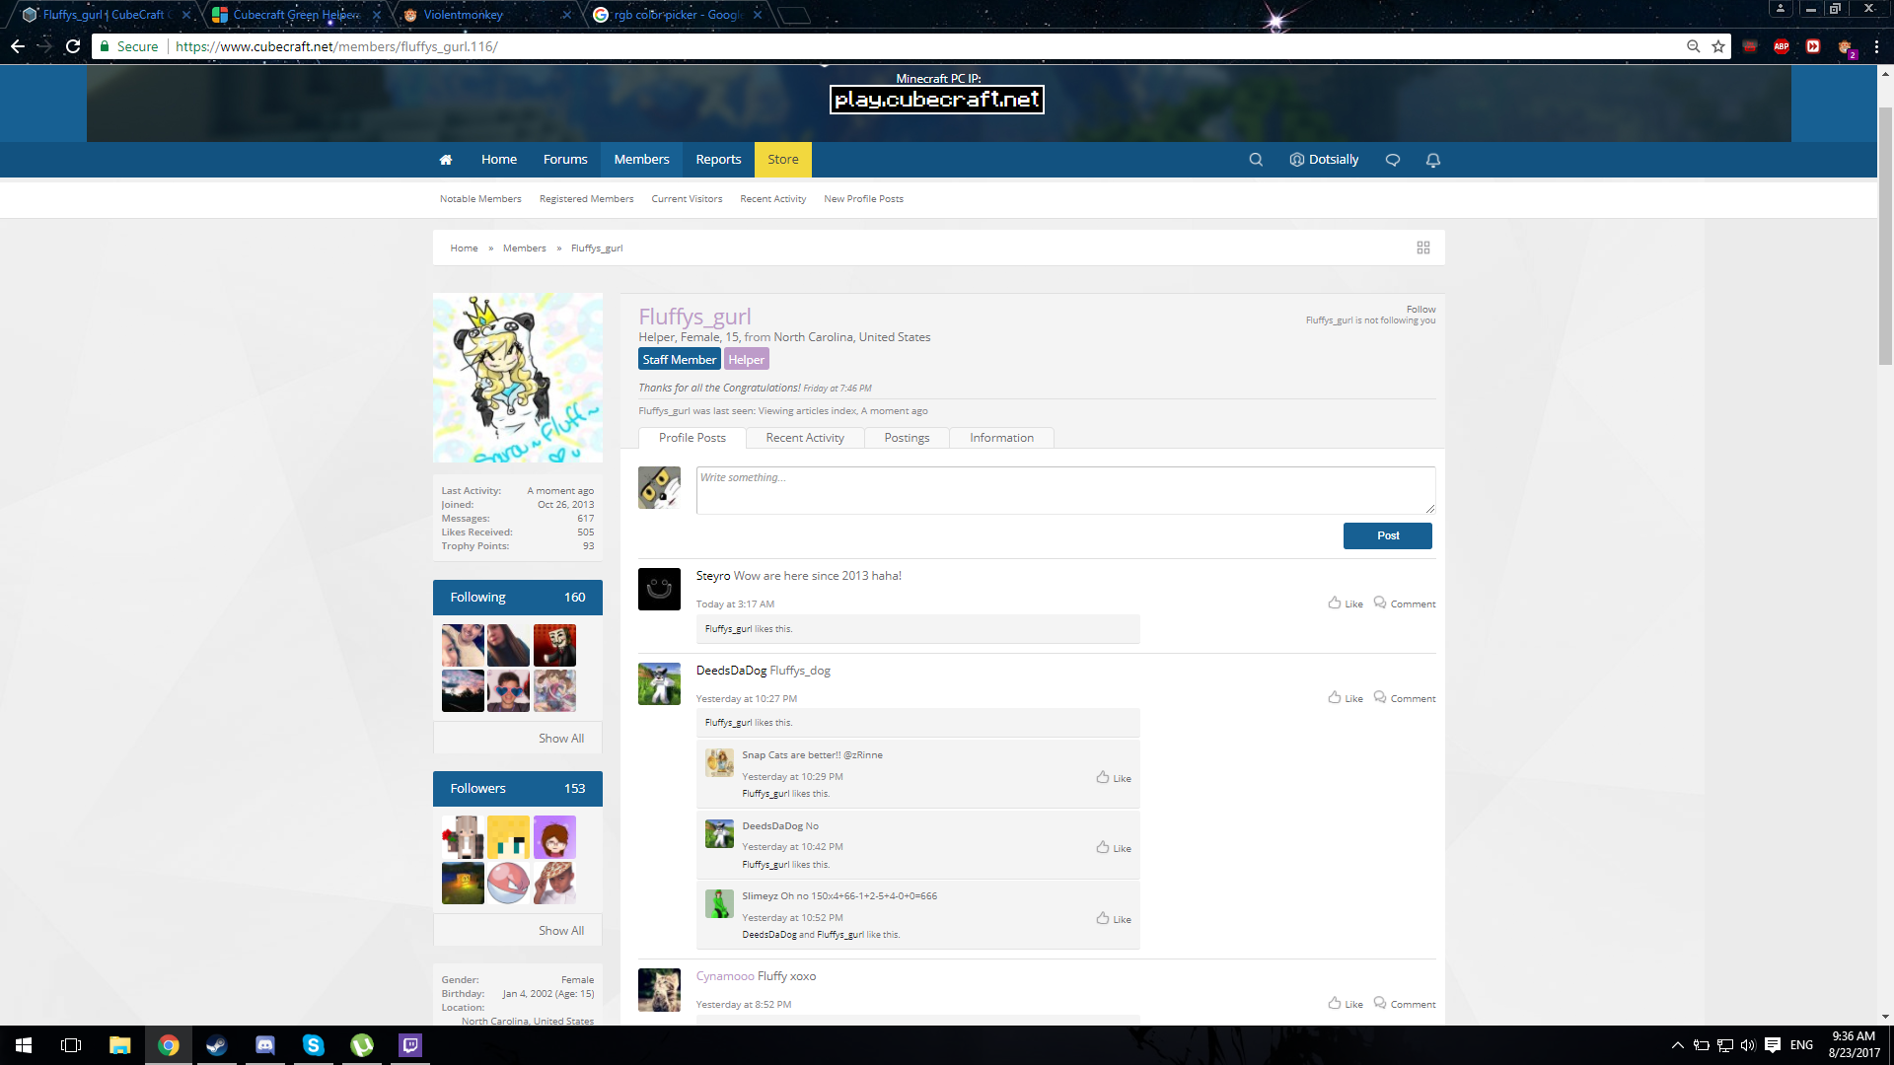Open Discord from the taskbar
The image size is (1894, 1065).
(x=265, y=1045)
